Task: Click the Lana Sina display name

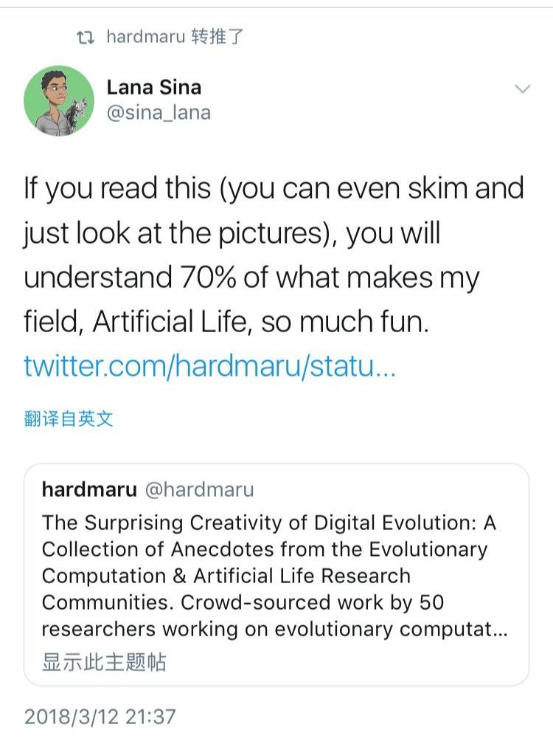Action: pyautogui.click(x=153, y=87)
